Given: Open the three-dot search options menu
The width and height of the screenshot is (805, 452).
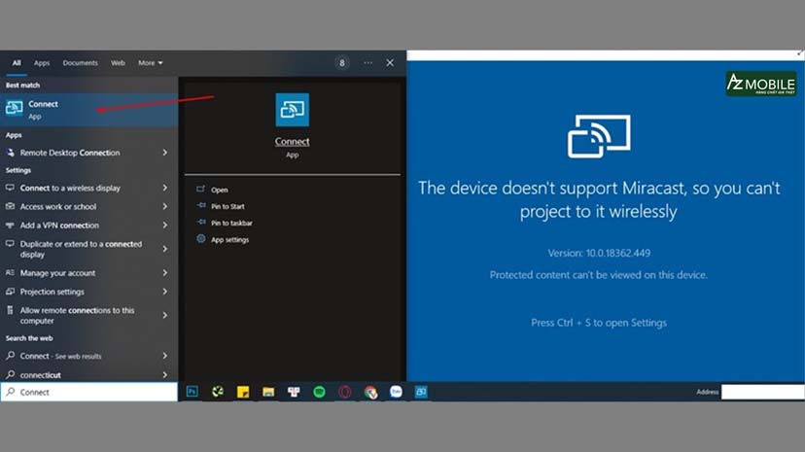Looking at the screenshot, I should [x=367, y=62].
